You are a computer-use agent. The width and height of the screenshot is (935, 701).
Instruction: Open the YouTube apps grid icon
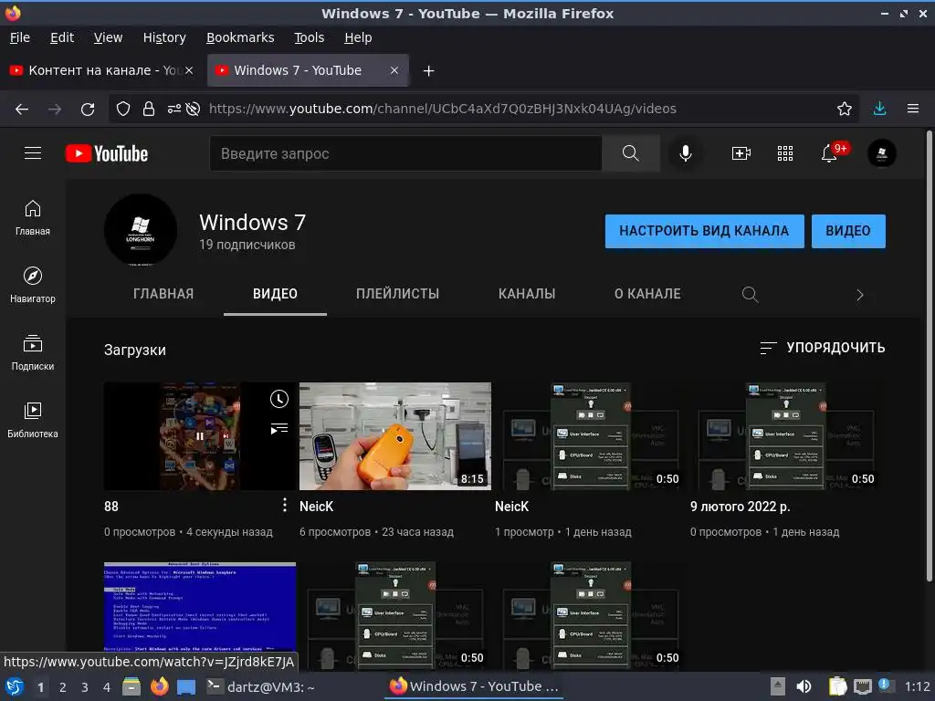tap(784, 153)
